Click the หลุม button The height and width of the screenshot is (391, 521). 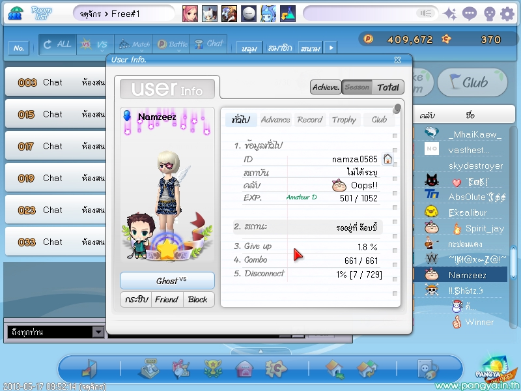pyautogui.click(x=249, y=48)
